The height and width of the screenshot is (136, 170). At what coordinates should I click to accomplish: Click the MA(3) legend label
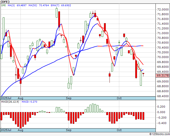[11, 5]
